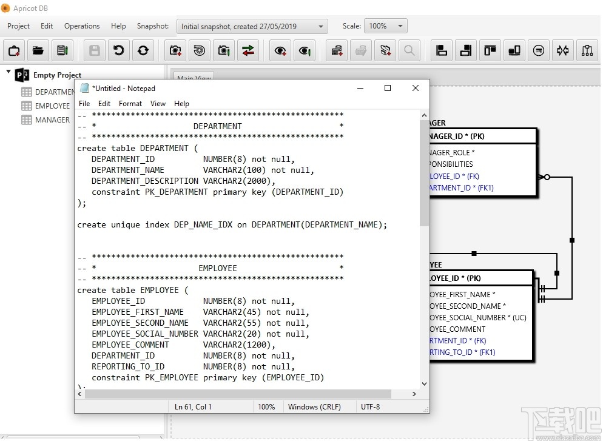Create a new snapshot with camera-plus icon
The width and height of the screenshot is (603, 441).
coord(176,50)
